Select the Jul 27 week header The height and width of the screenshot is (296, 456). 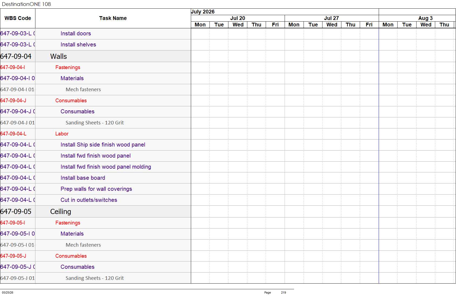[331, 18]
